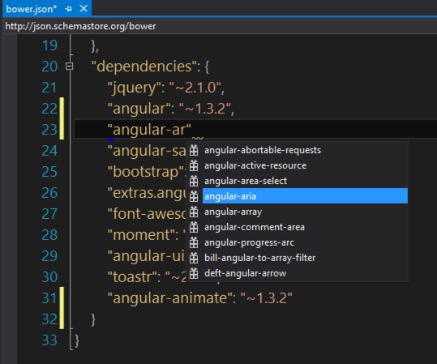
Task: Click the "dependencies" key
Action: 144,66
